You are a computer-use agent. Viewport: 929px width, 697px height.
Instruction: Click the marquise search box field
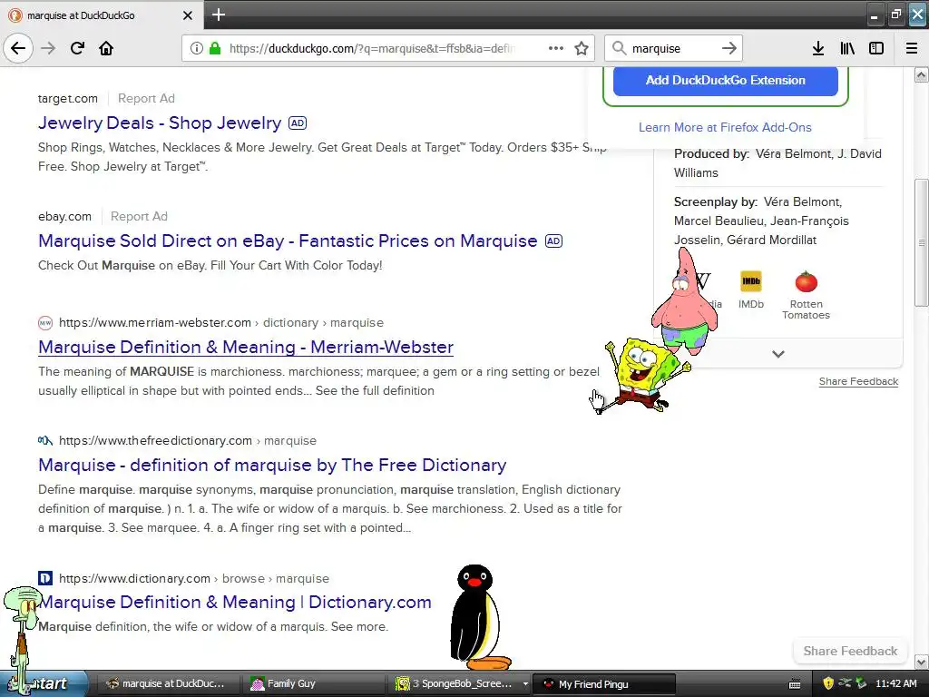672,48
